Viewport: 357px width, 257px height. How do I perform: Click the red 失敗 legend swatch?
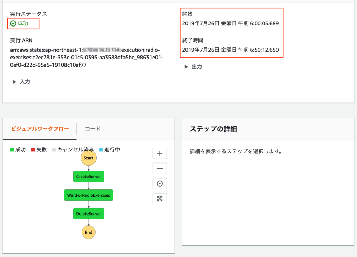point(33,150)
